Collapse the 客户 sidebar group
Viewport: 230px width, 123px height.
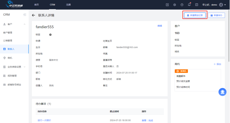point(25,24)
